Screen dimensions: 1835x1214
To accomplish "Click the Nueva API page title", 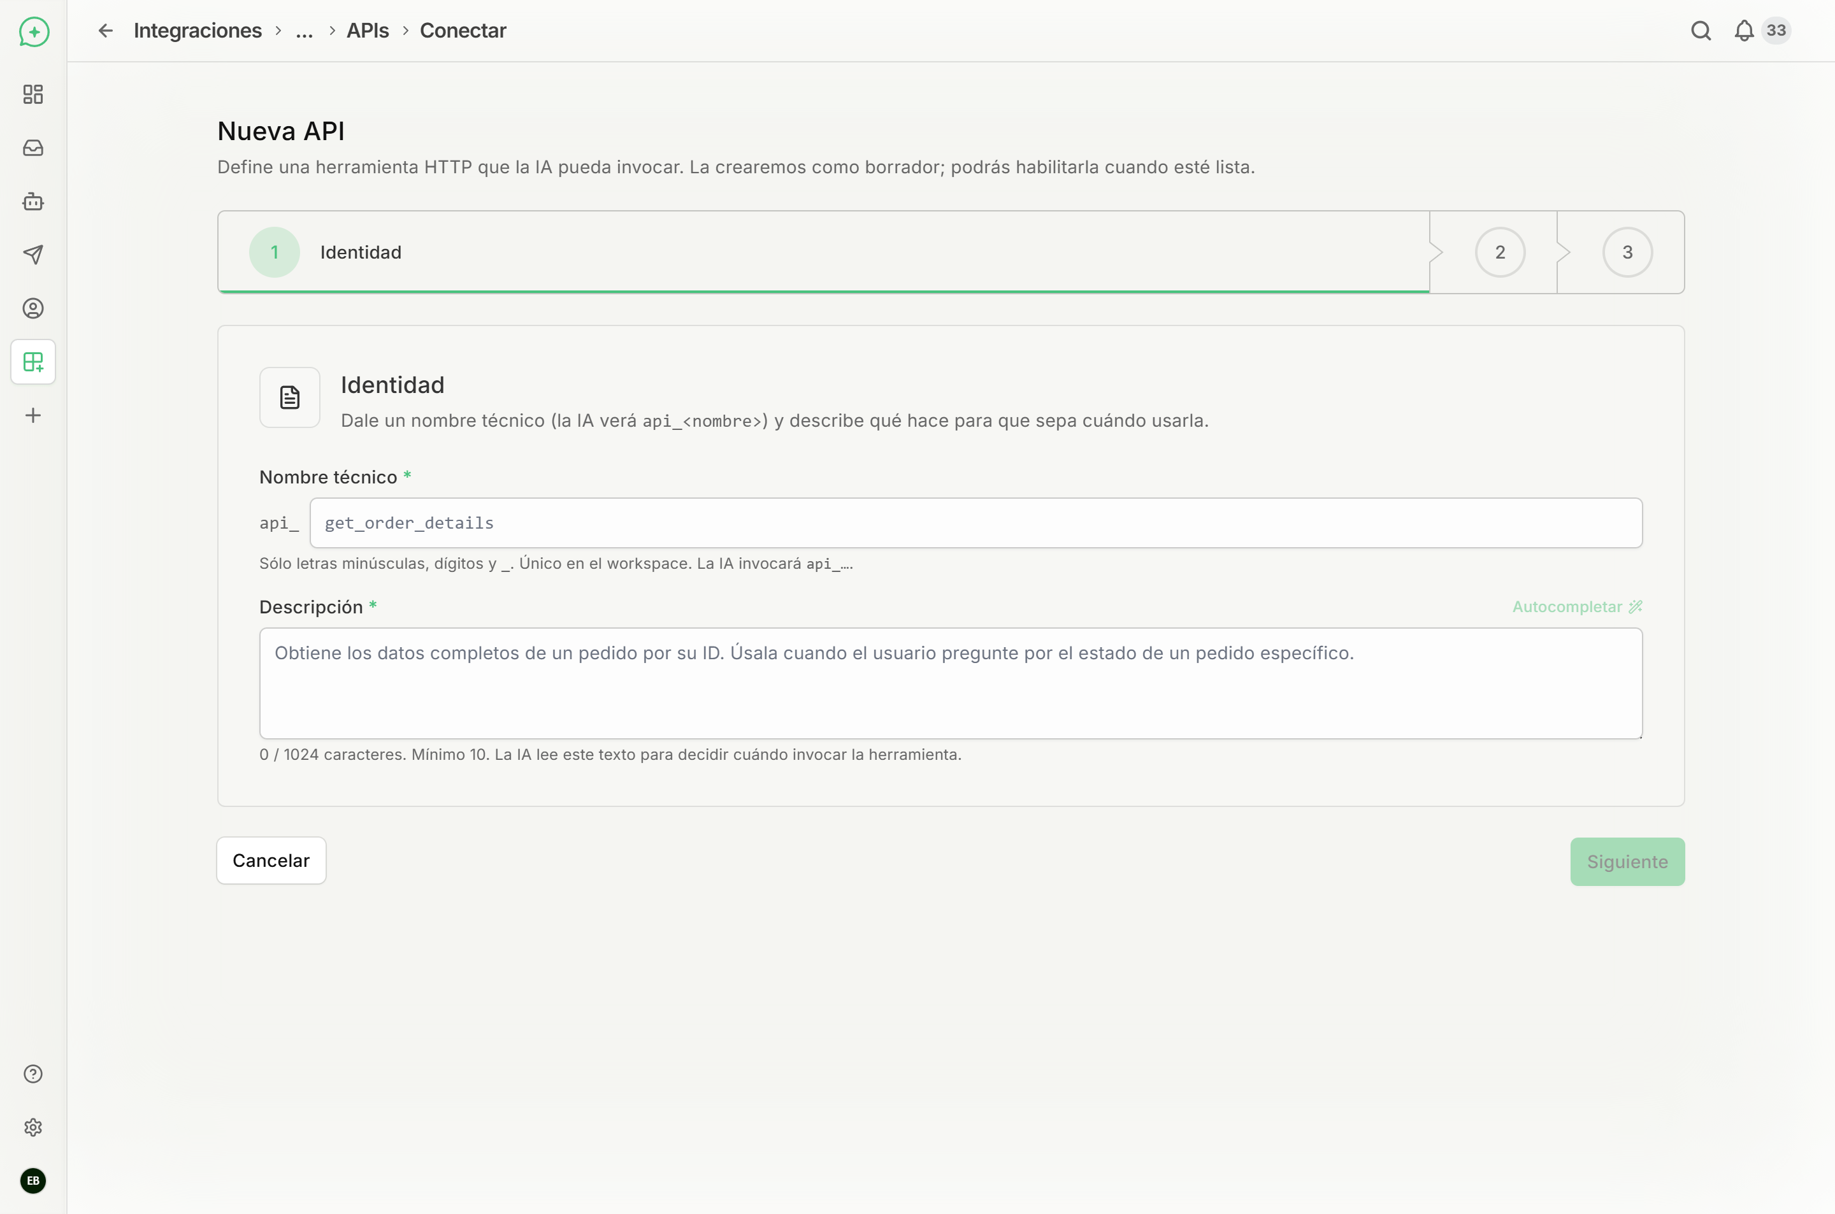I will click(281, 131).
